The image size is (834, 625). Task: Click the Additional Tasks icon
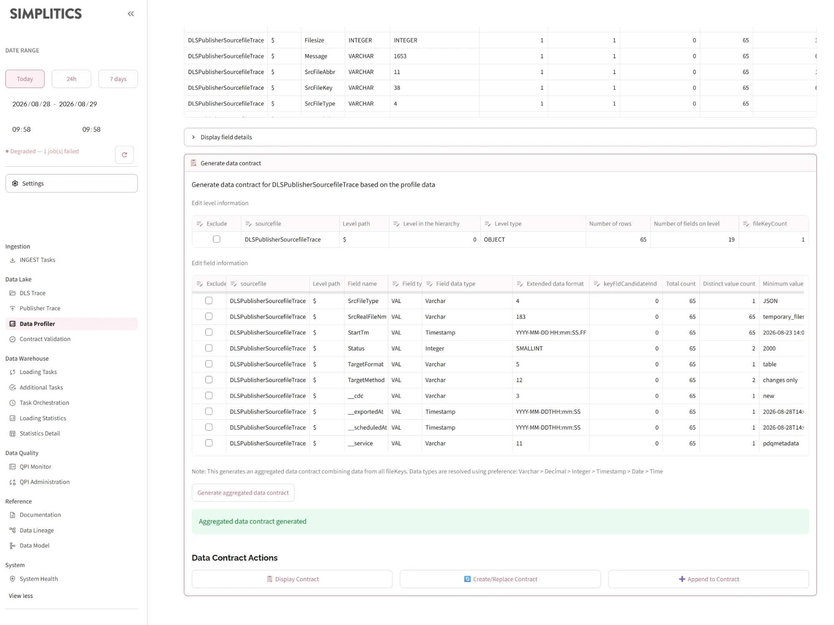pyautogui.click(x=13, y=387)
